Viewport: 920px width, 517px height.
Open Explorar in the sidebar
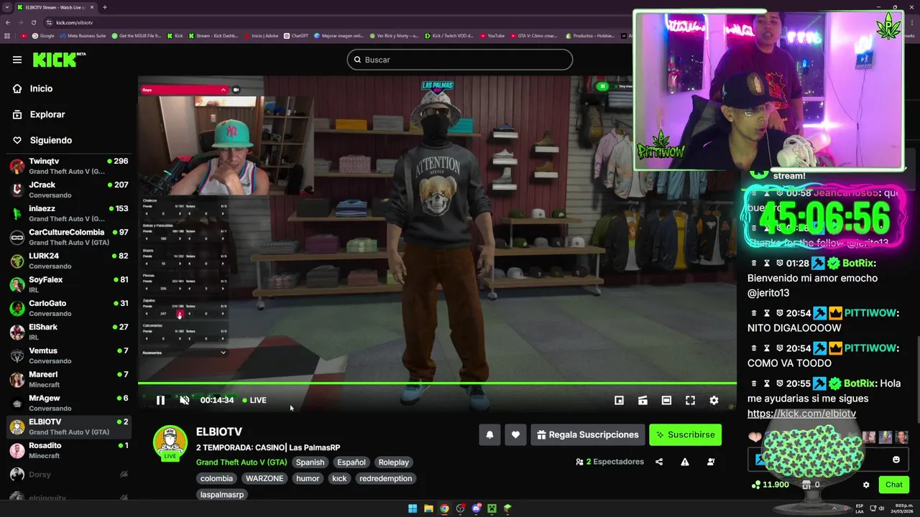click(47, 114)
